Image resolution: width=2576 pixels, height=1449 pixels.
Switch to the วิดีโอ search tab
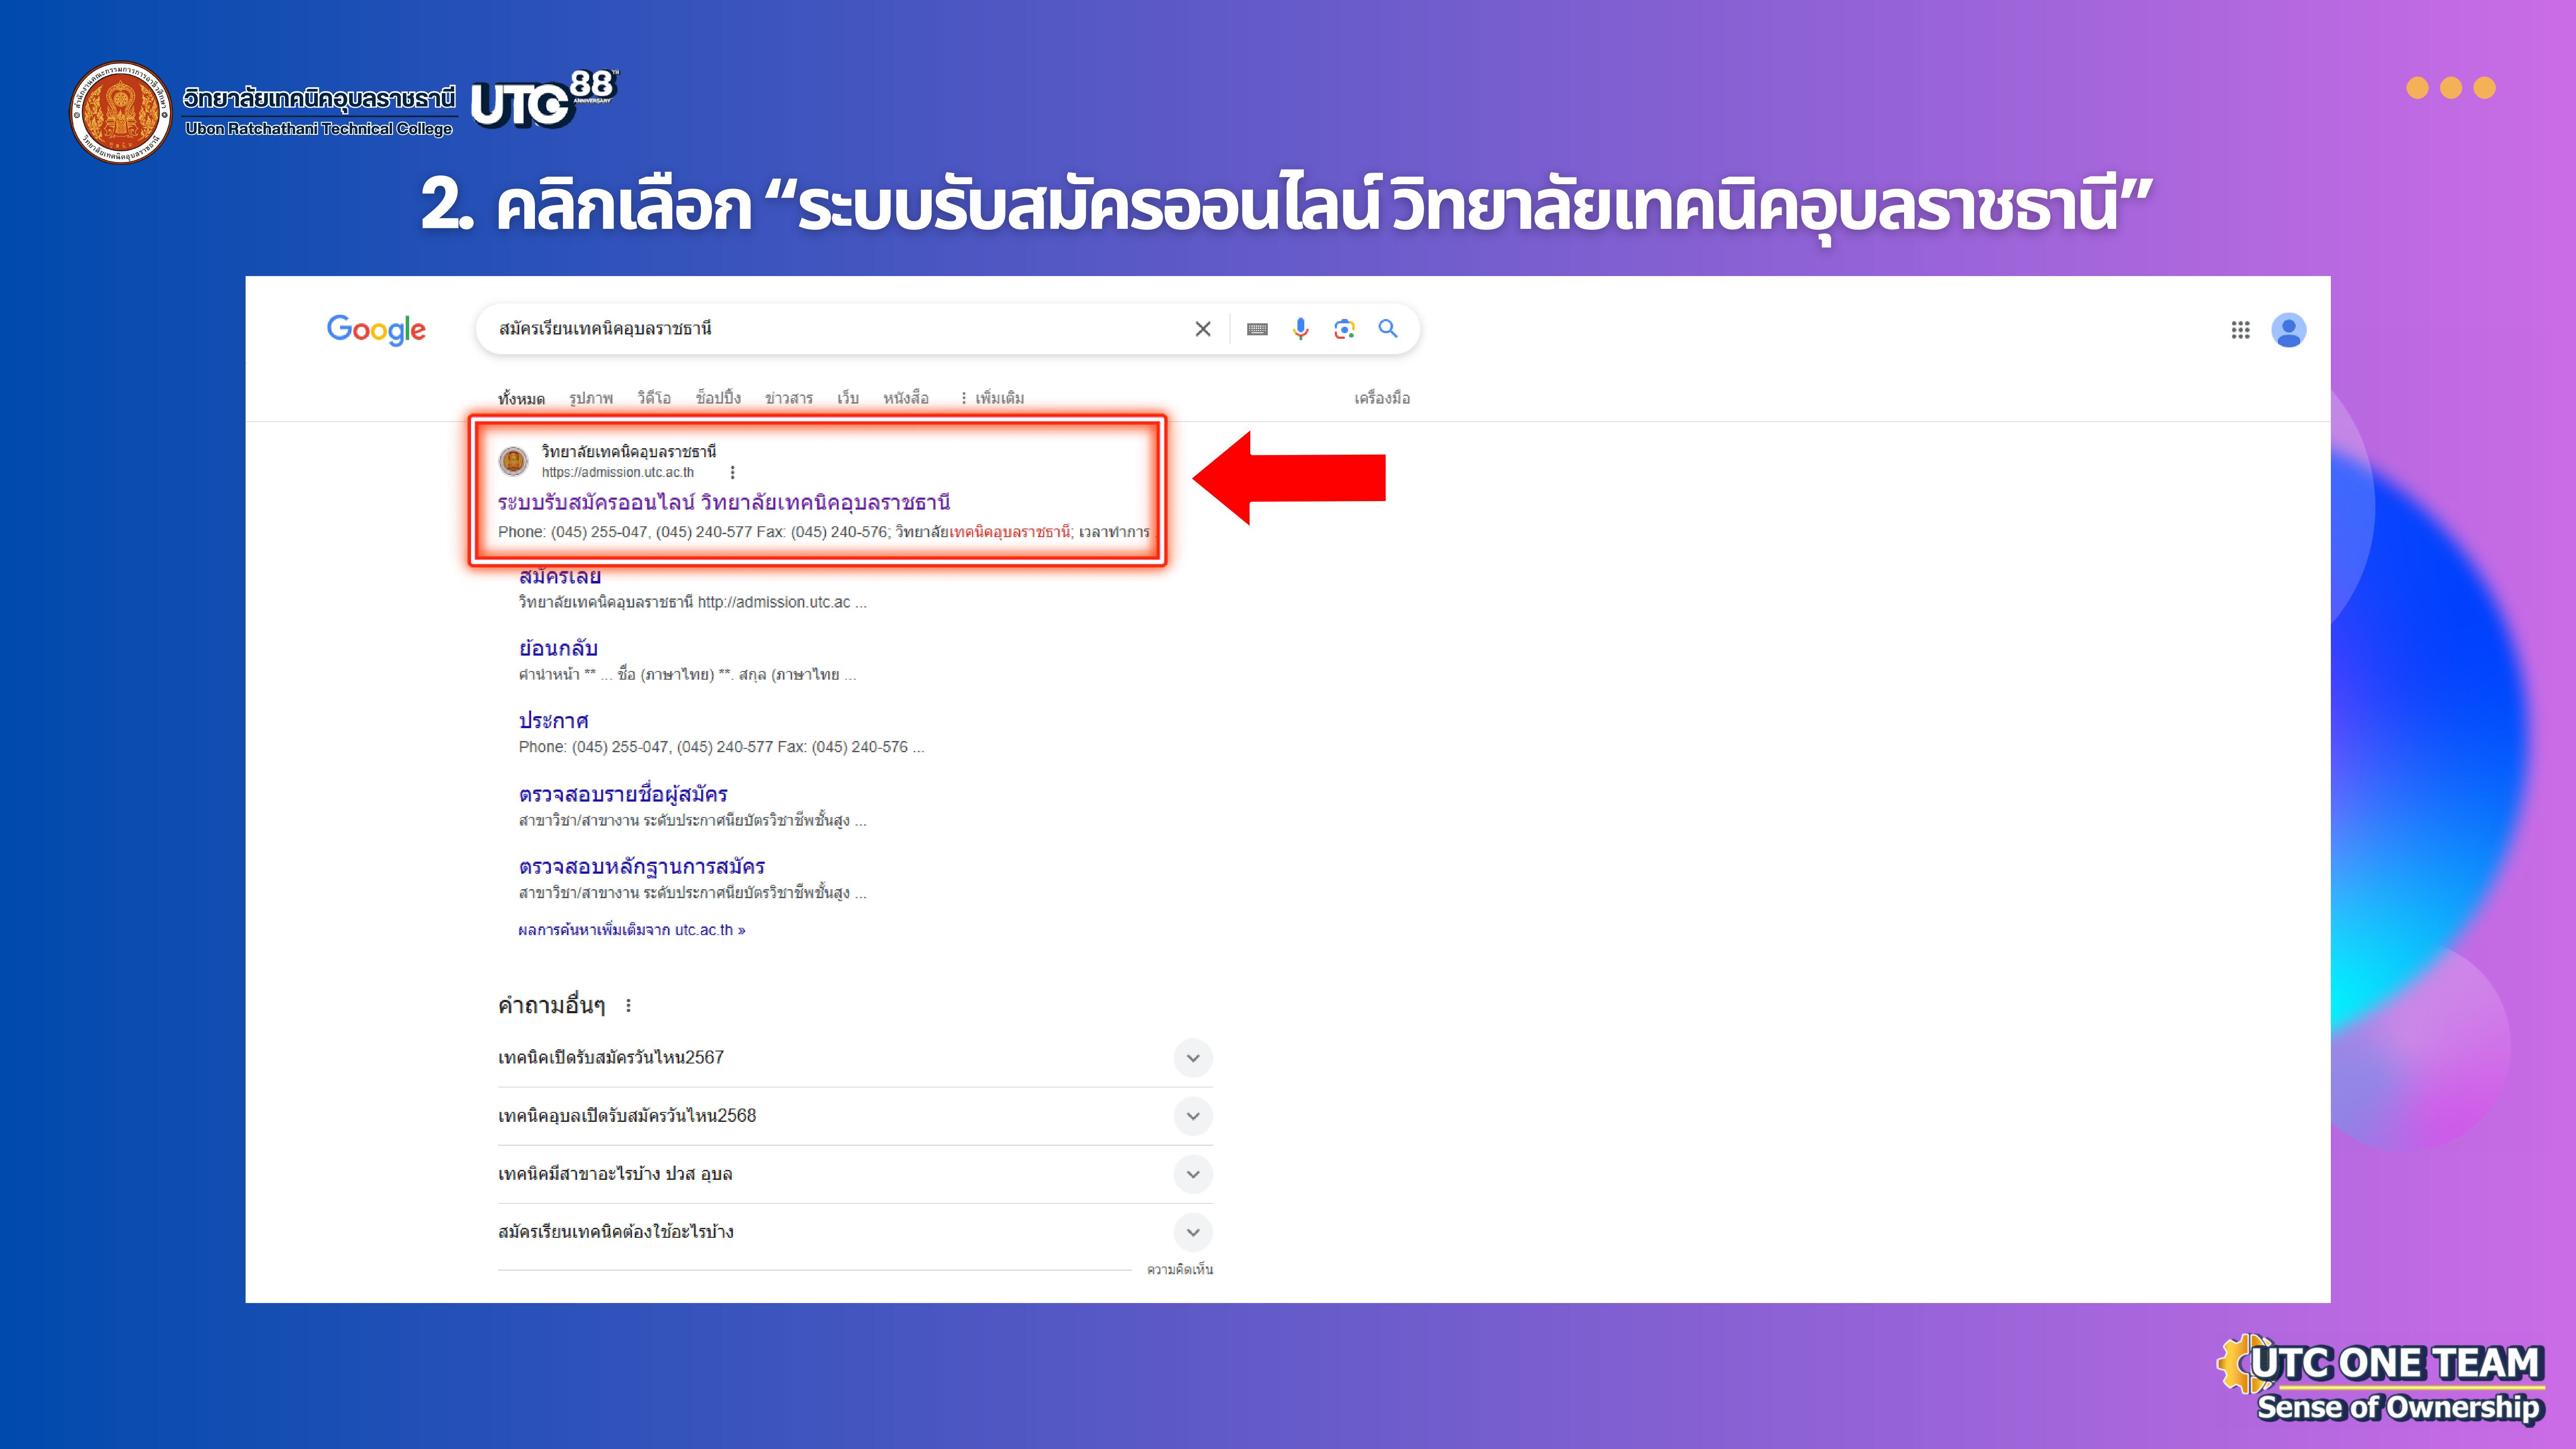tap(654, 398)
